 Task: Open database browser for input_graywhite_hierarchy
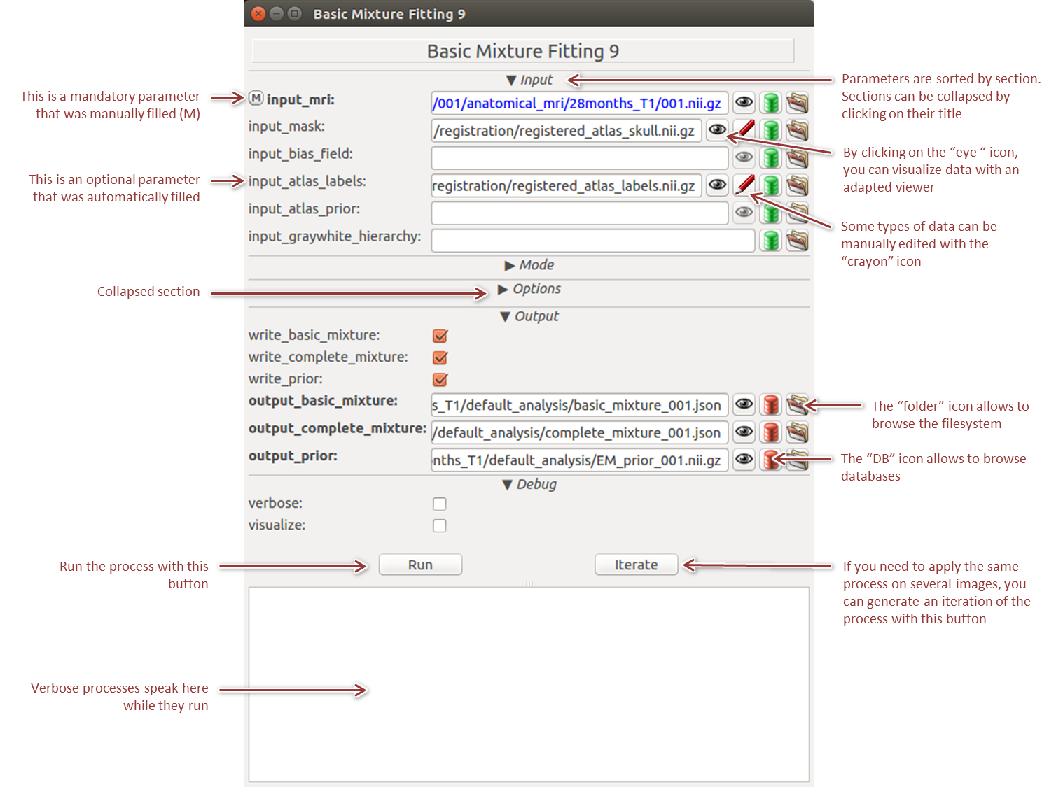(x=770, y=241)
